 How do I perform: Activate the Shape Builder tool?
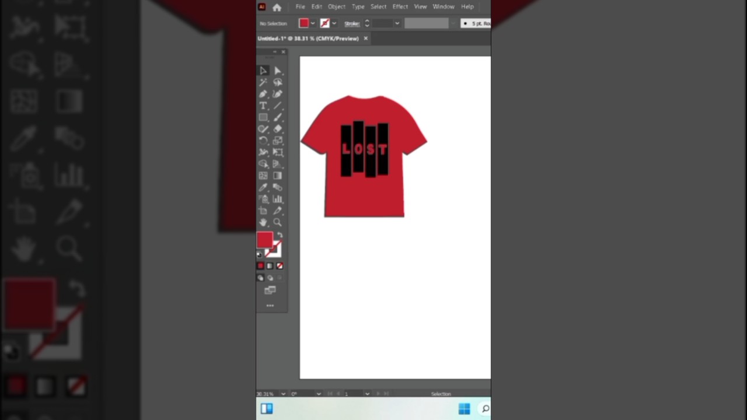(263, 164)
